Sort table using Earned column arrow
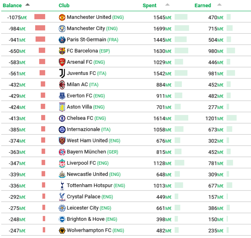Viewport: 251px width, 238px height. 219,5
